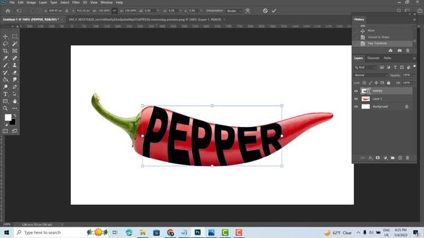Toggle lock all padlock icon
This screenshot has height=238, width=424.
tap(389, 83)
